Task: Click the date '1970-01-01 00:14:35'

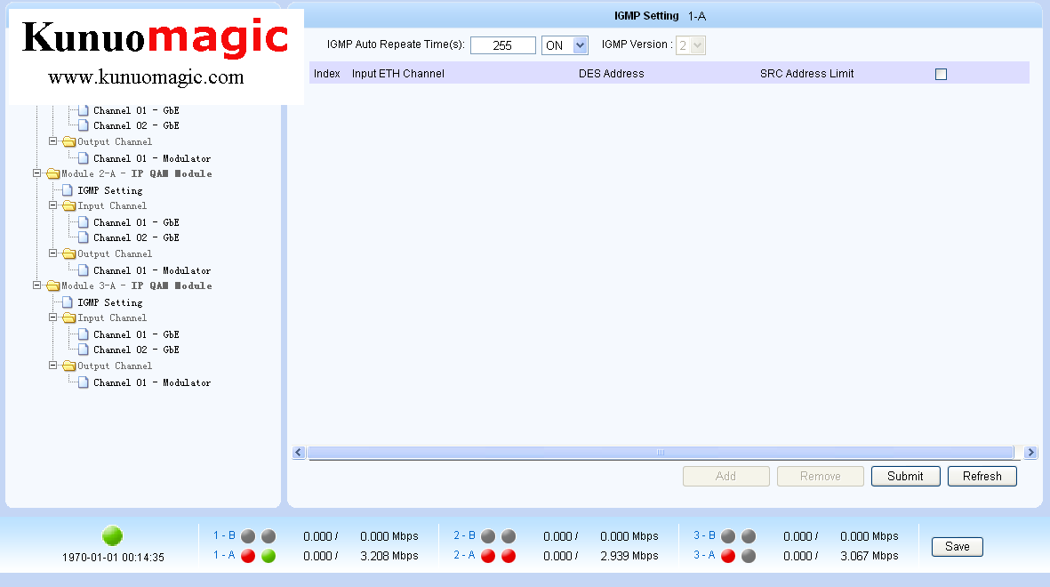Action: [x=113, y=558]
